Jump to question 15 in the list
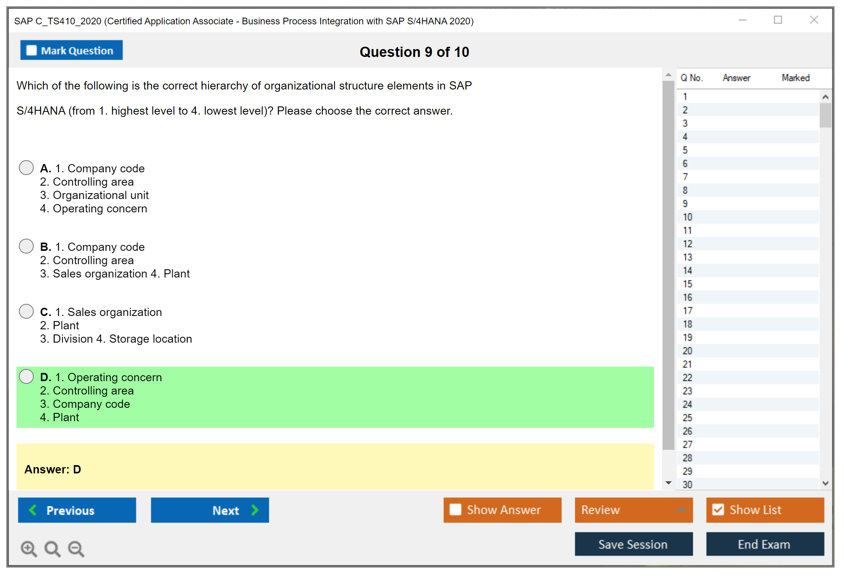Screen dimensions: 844x577 click(687, 284)
